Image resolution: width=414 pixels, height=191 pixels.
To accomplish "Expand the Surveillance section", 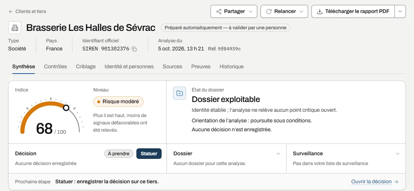I will [398, 154].
